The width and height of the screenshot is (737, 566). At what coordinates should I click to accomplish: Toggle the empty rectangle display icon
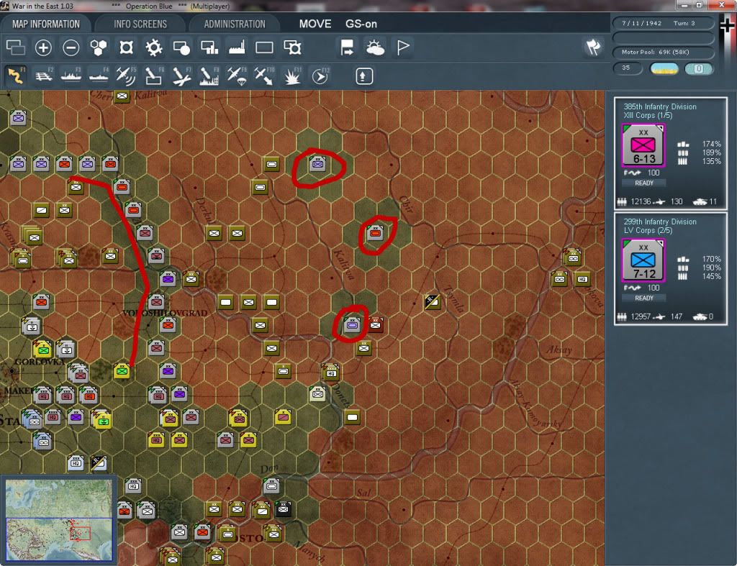coord(264,47)
